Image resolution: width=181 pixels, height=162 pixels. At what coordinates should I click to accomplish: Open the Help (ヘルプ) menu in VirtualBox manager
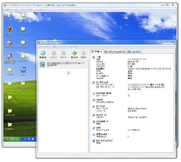coord(73,47)
